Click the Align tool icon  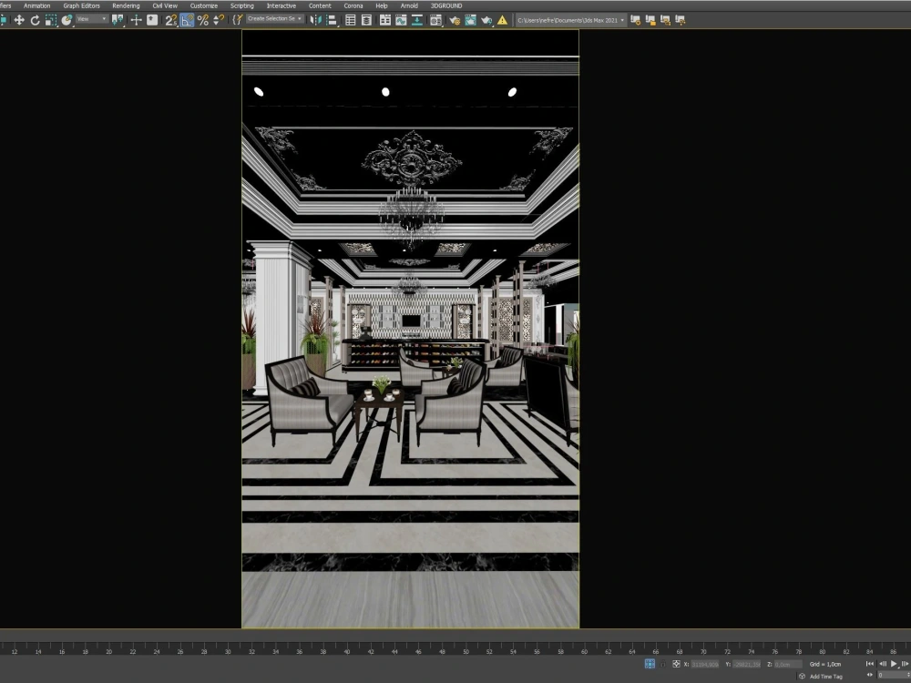pyautogui.click(x=332, y=20)
